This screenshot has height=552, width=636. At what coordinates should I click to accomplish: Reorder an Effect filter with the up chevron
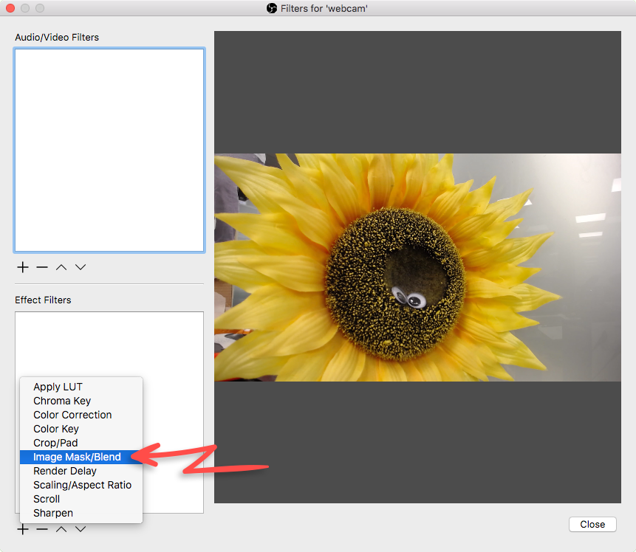61,528
